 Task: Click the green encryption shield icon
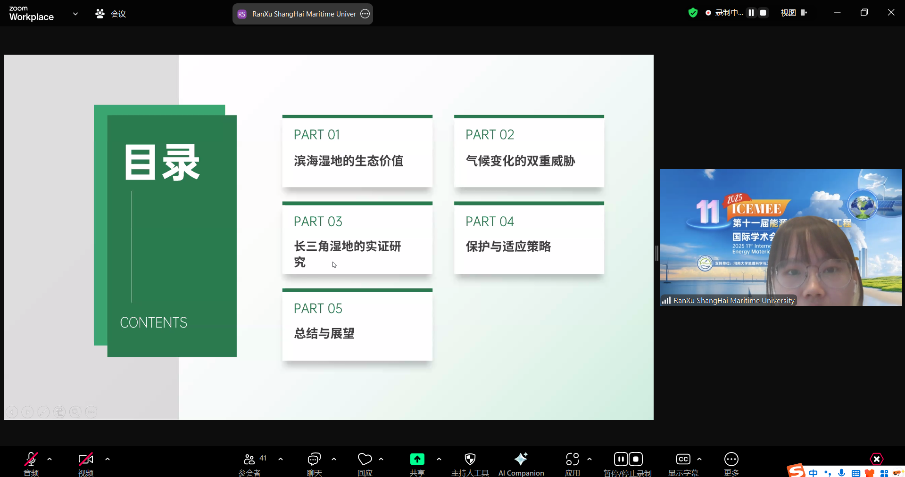tap(693, 13)
